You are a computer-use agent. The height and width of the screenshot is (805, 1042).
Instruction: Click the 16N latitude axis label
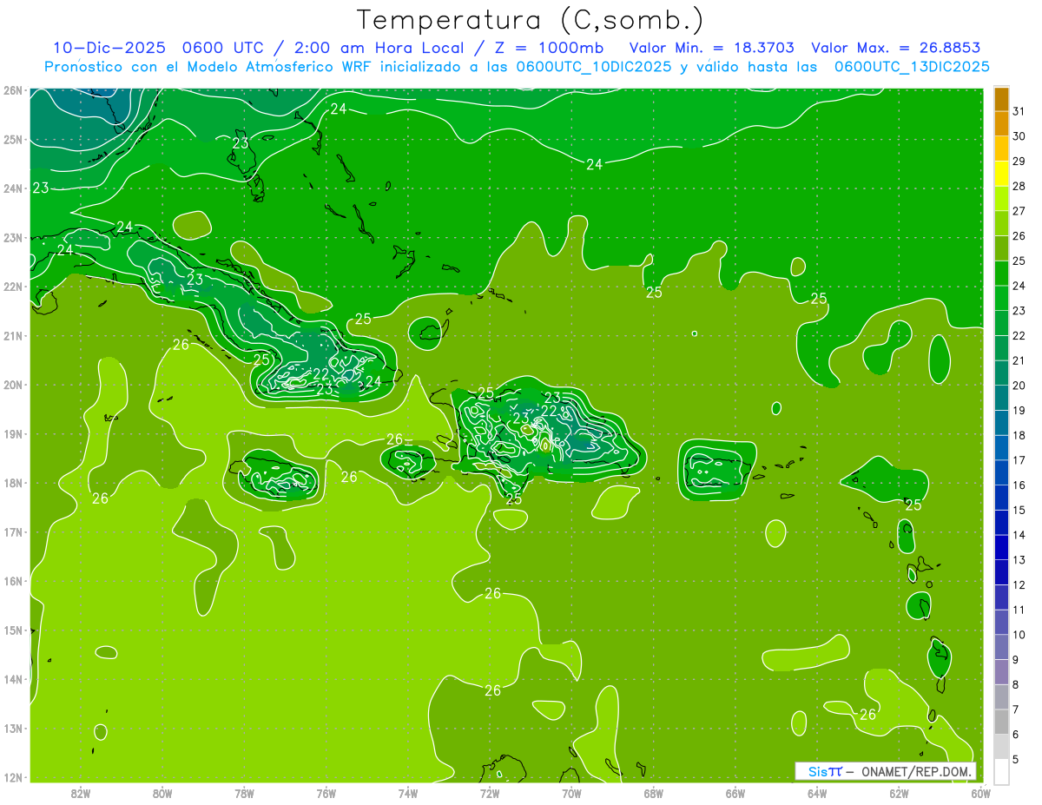point(13,581)
